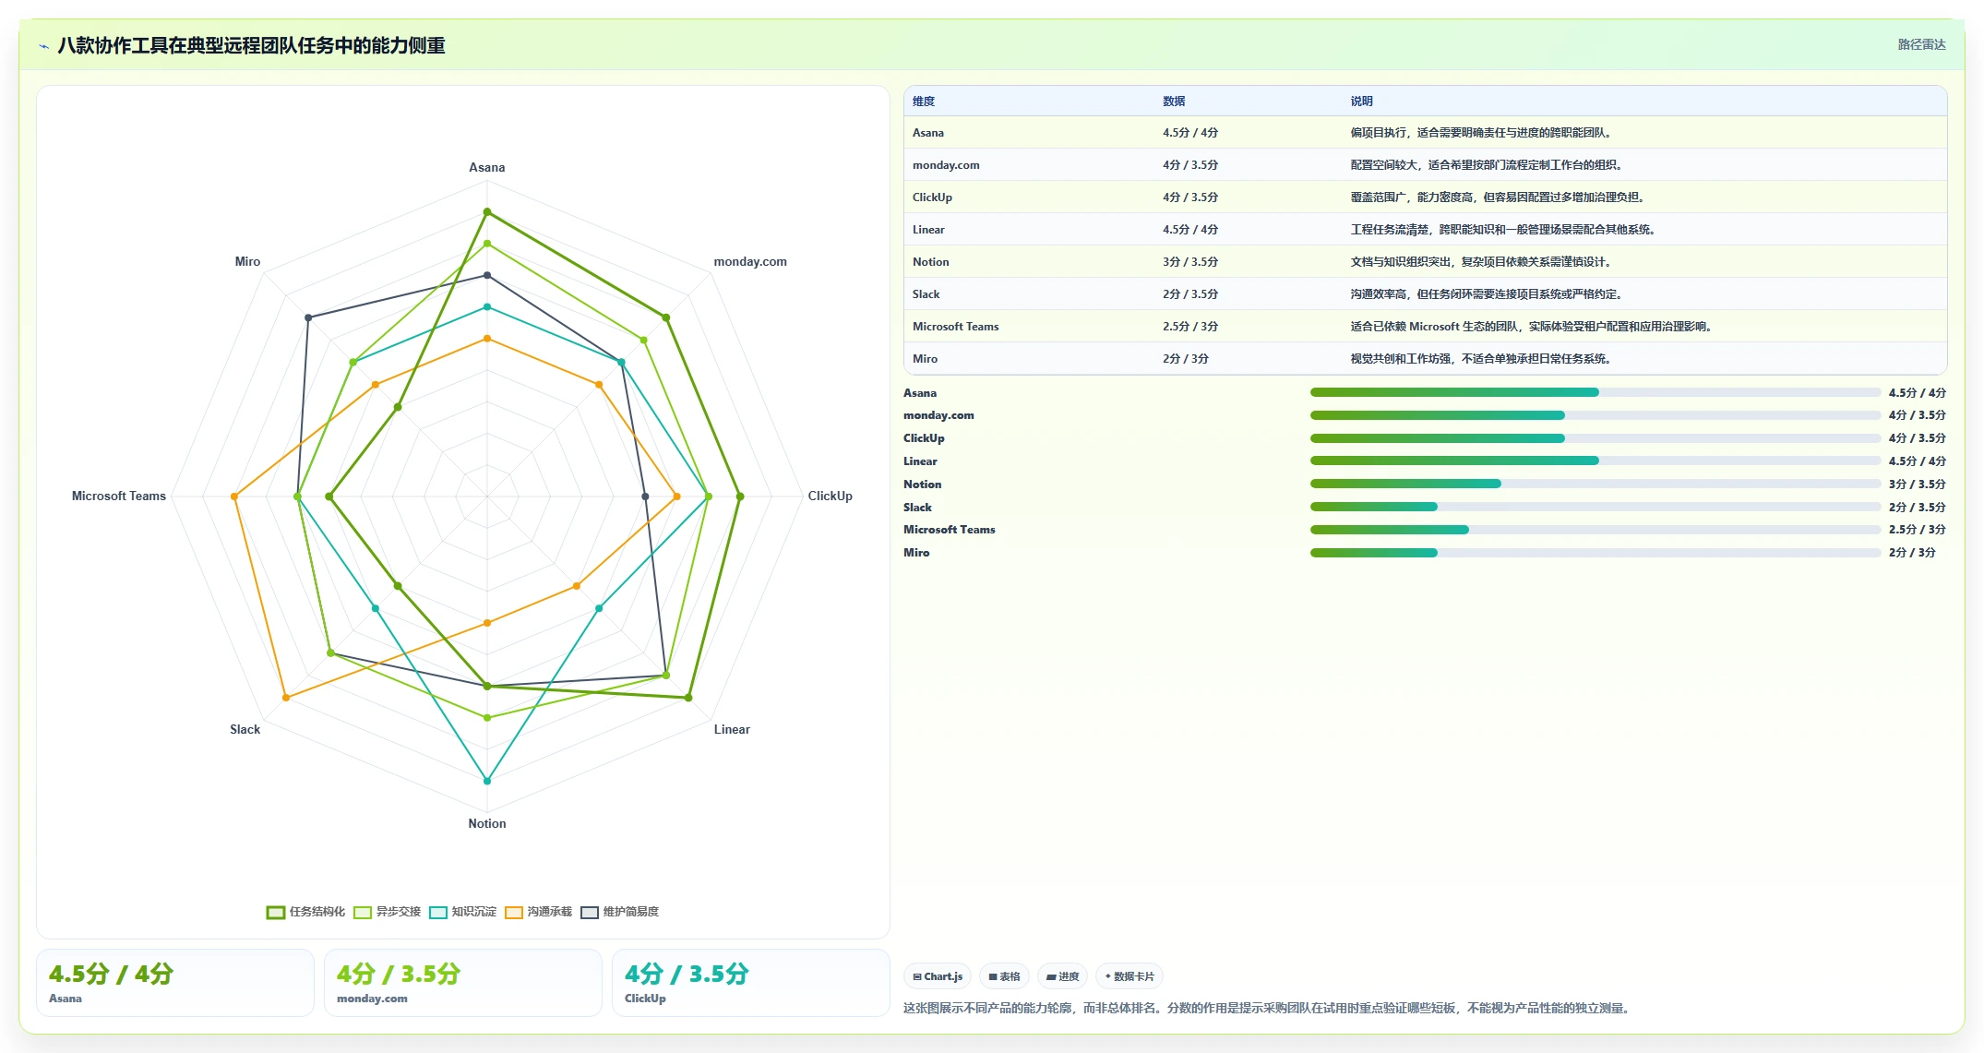Screen dimensions: 1984x1053
Task: Click the description 偏项目执行，适合需要明确责任与进度的跨职能团队。
Action: [1481, 133]
